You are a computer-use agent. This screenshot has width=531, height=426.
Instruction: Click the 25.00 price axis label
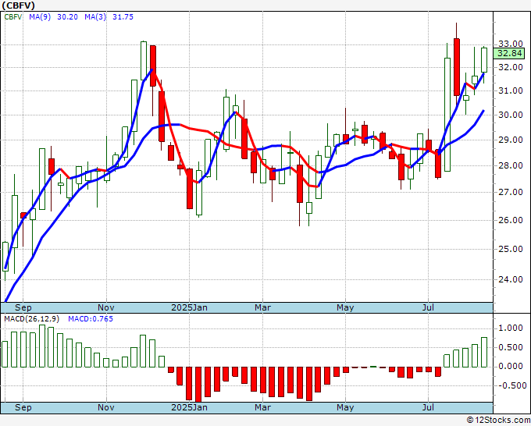pyautogui.click(x=511, y=250)
